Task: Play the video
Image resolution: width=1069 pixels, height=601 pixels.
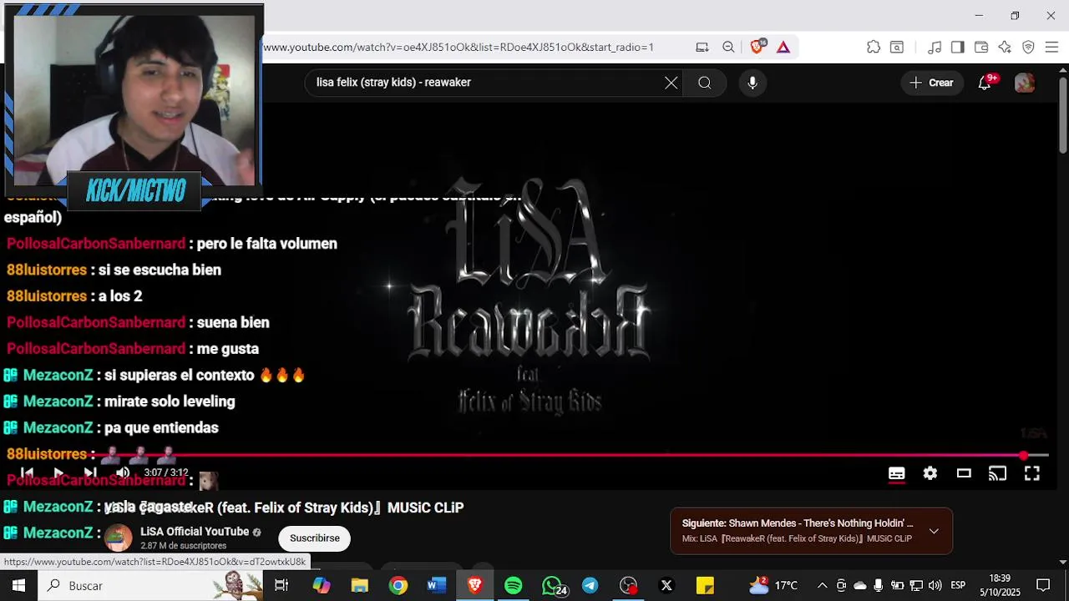Action: point(58,472)
